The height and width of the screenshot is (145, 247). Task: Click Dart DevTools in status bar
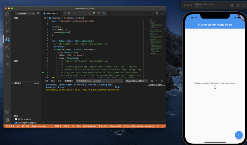89,126
